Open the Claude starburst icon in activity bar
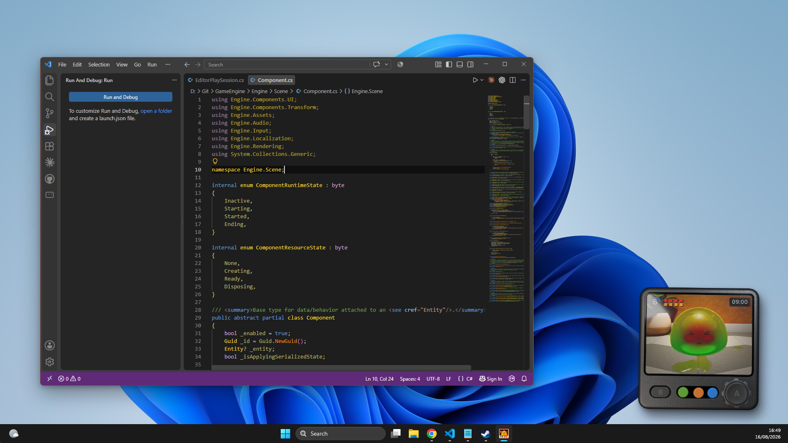The height and width of the screenshot is (443, 788). point(50,162)
